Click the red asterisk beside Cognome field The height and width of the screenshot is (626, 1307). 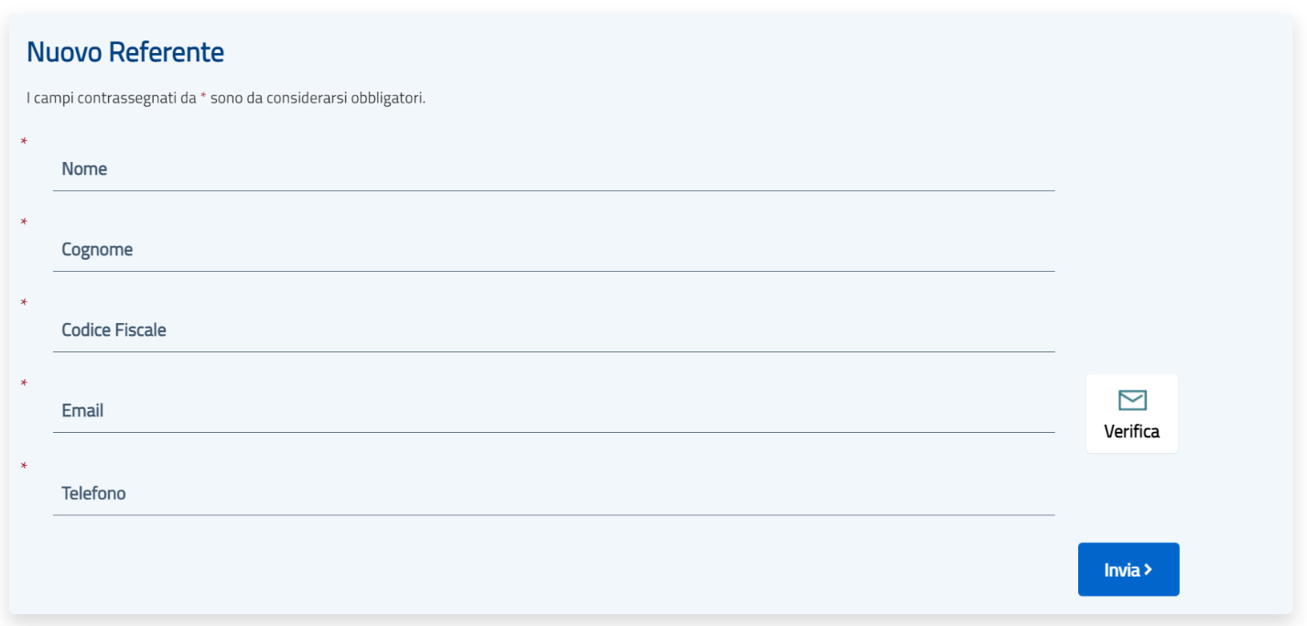(x=24, y=222)
